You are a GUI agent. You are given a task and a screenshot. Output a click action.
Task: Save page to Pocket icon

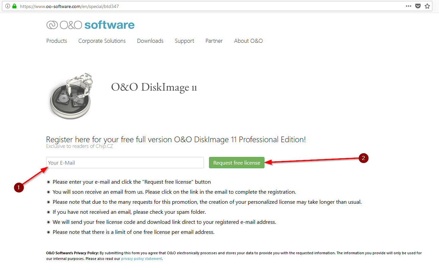point(418,6)
